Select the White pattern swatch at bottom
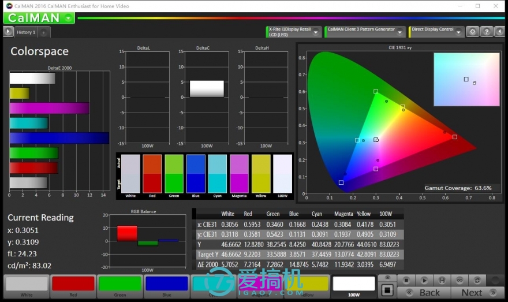Image resolution: width=508 pixels, height=302 pixels. click(27, 286)
